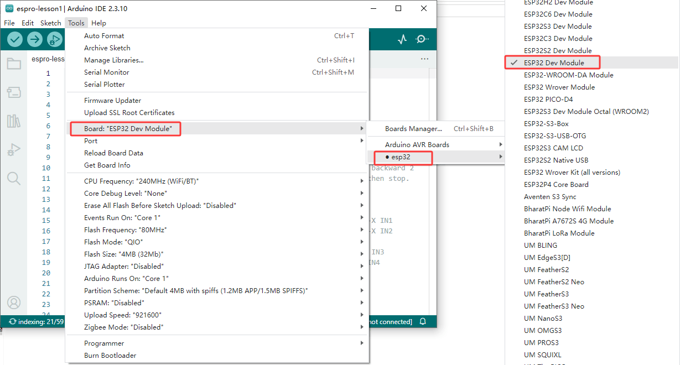
Task: Open Manage Libraries from the menu
Action: click(x=216, y=60)
